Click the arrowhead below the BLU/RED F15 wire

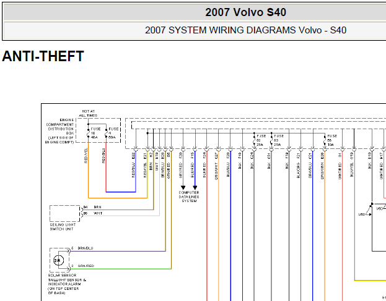[x=195, y=187]
